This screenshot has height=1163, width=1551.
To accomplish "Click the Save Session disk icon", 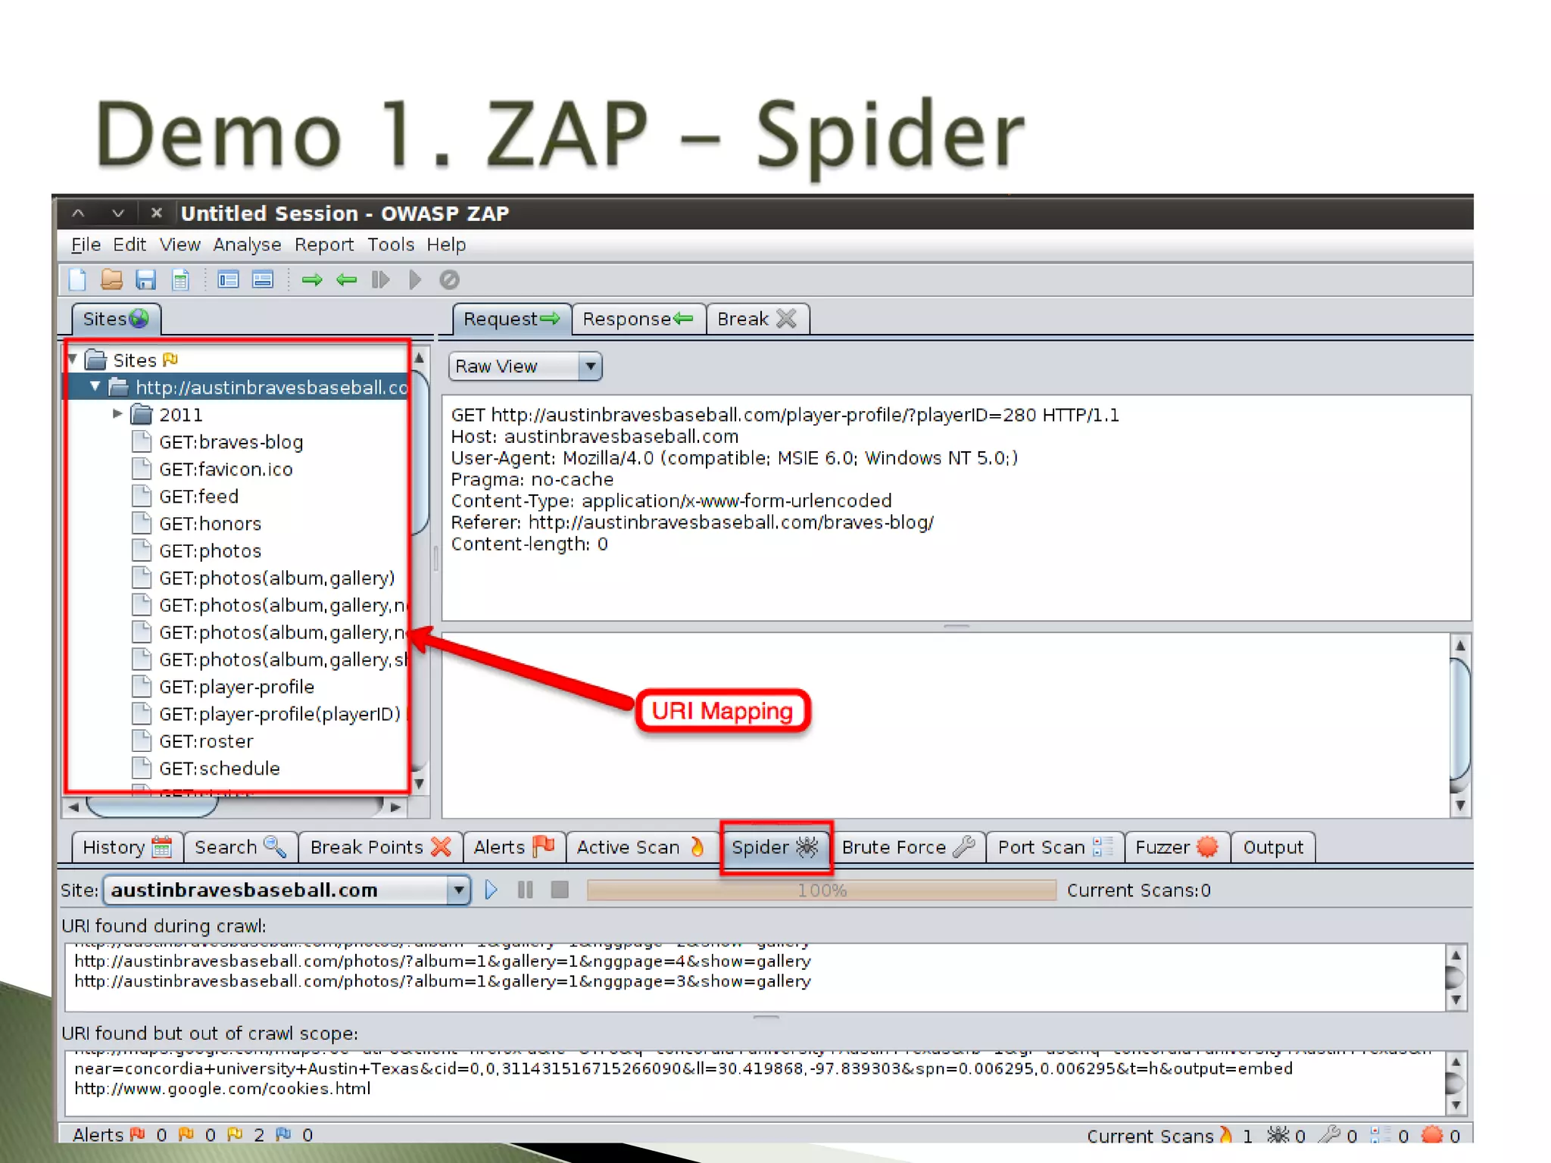I will point(145,280).
